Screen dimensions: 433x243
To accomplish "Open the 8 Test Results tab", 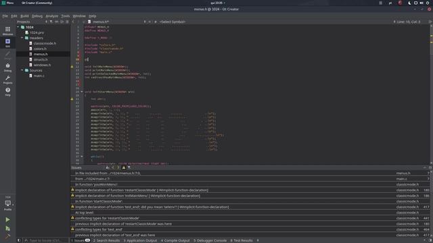I will click(x=242, y=240).
